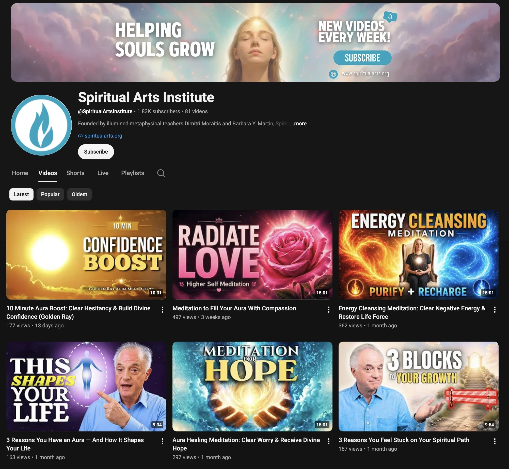Open Aura Healing Meditation video title
Screen dimensions: 509x469
coord(246,444)
